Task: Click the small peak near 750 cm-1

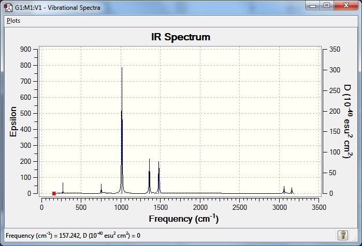Action: tap(101, 189)
